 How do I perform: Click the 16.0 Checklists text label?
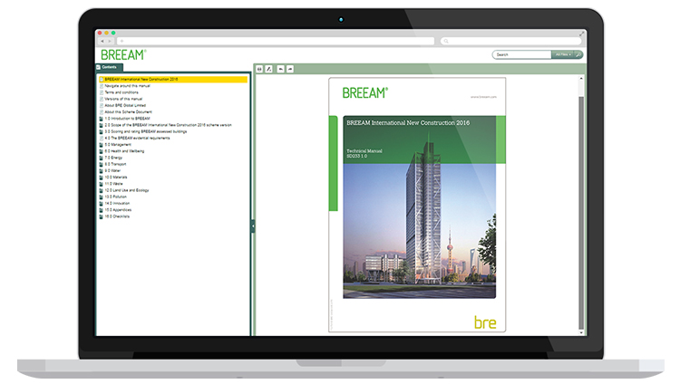117,216
